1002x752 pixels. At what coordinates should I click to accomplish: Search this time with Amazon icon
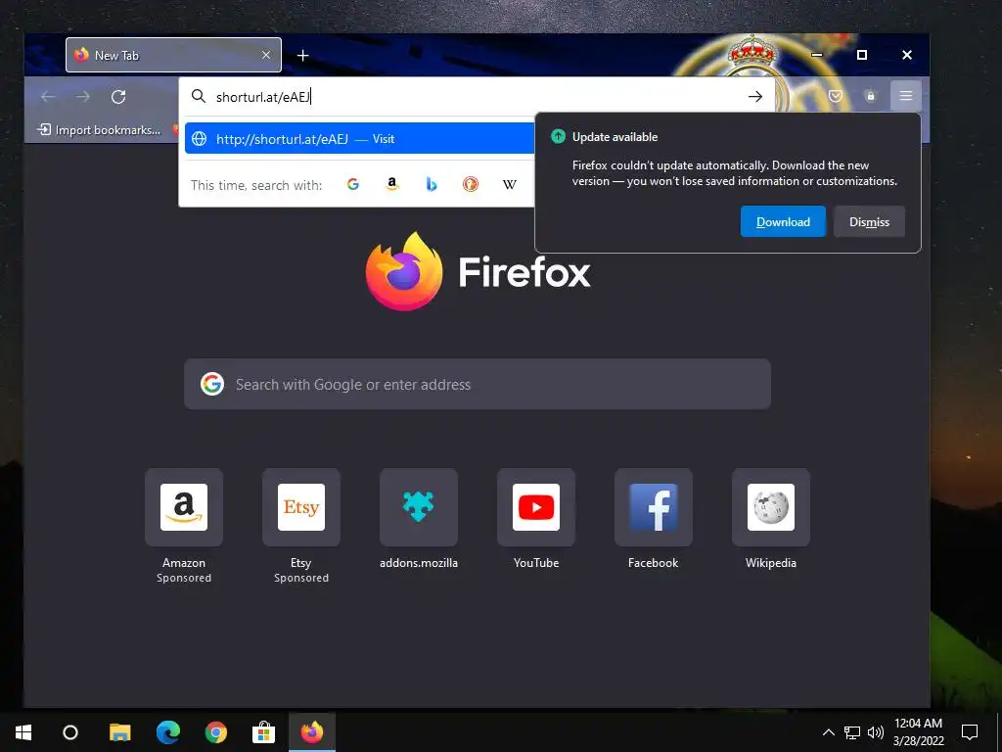tap(392, 184)
